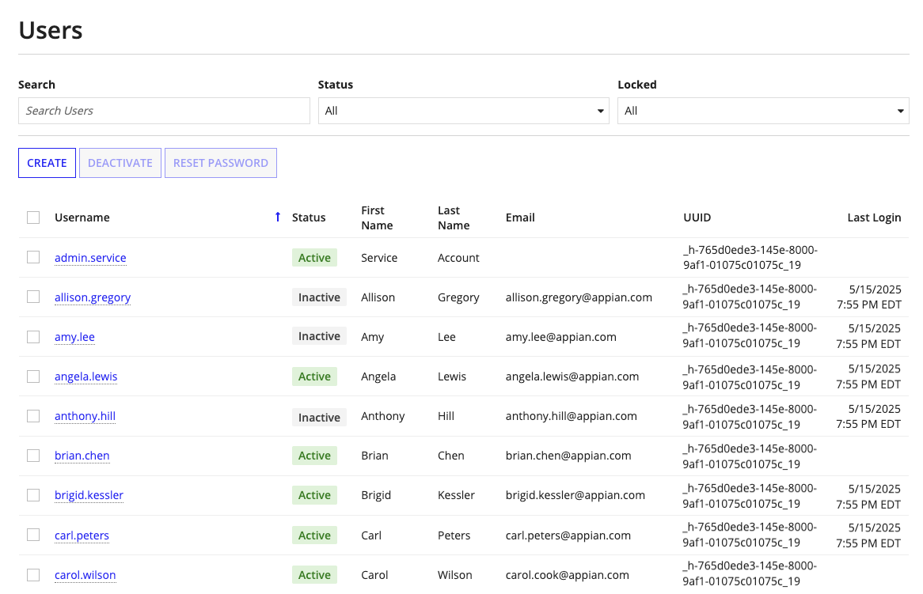The height and width of the screenshot is (594, 923).
Task: Check the anthony.hill row checkbox
Action: tap(33, 416)
